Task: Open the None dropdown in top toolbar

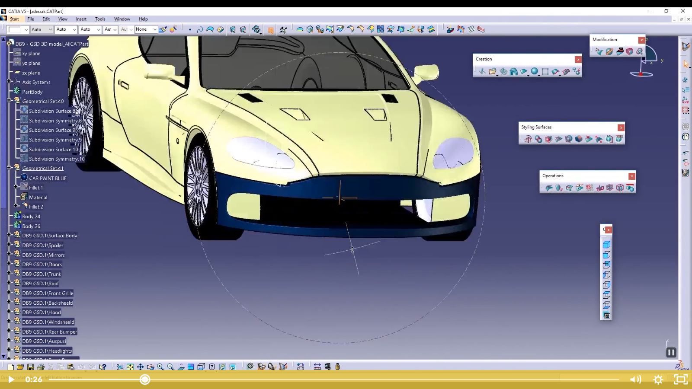Action: [x=154, y=29]
